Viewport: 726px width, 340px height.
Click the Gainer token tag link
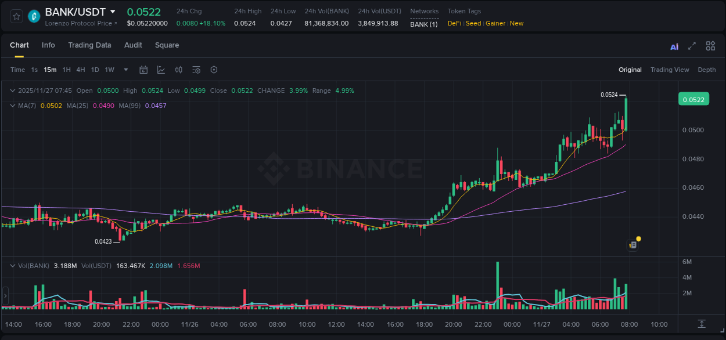[x=495, y=23]
